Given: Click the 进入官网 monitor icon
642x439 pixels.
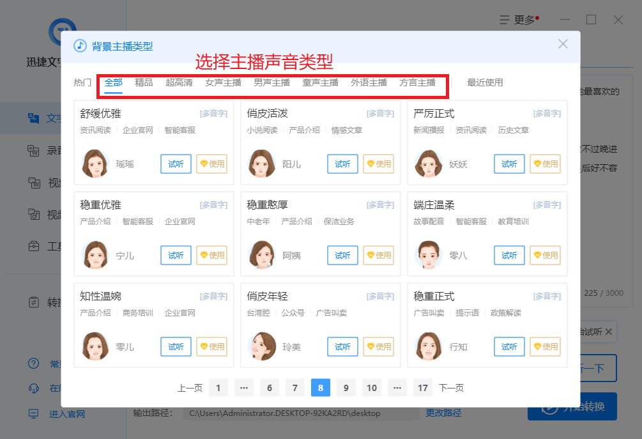Looking at the screenshot, I should [x=33, y=413].
